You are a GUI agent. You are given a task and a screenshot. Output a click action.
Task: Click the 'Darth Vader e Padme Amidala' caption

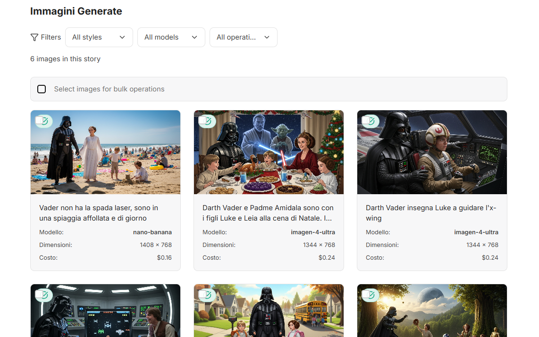tap(268, 213)
